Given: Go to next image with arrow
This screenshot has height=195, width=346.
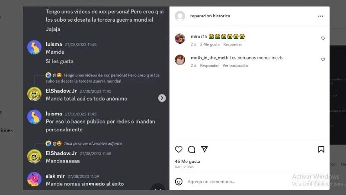Looking at the screenshot, I should [x=162, y=98].
